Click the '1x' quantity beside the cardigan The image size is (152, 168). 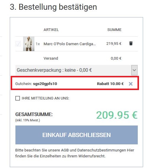[x=38, y=44]
